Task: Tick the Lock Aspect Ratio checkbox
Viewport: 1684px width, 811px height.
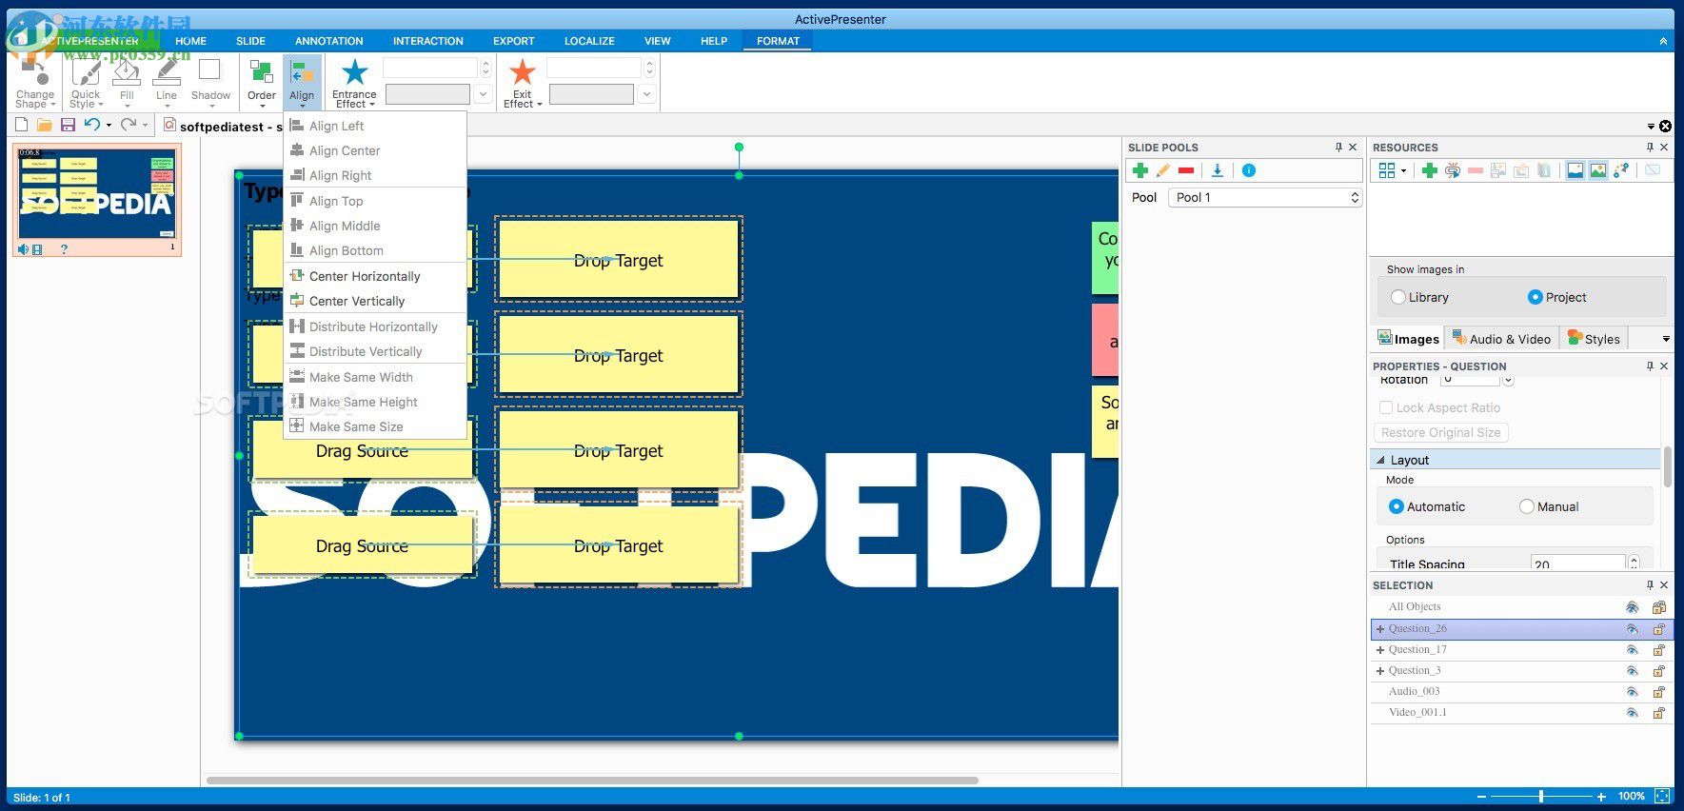Action: tap(1386, 407)
